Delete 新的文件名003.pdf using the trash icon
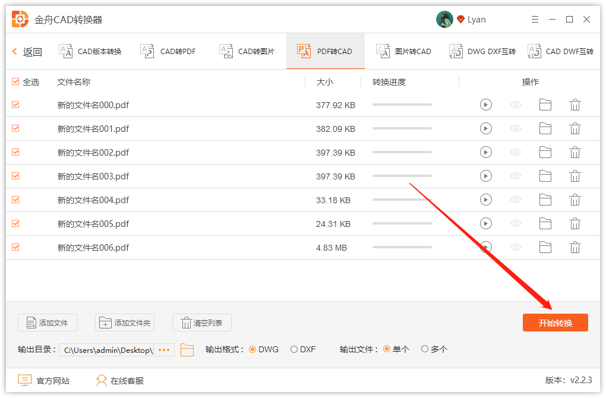Screen dimensions: 606x398 click(x=575, y=176)
